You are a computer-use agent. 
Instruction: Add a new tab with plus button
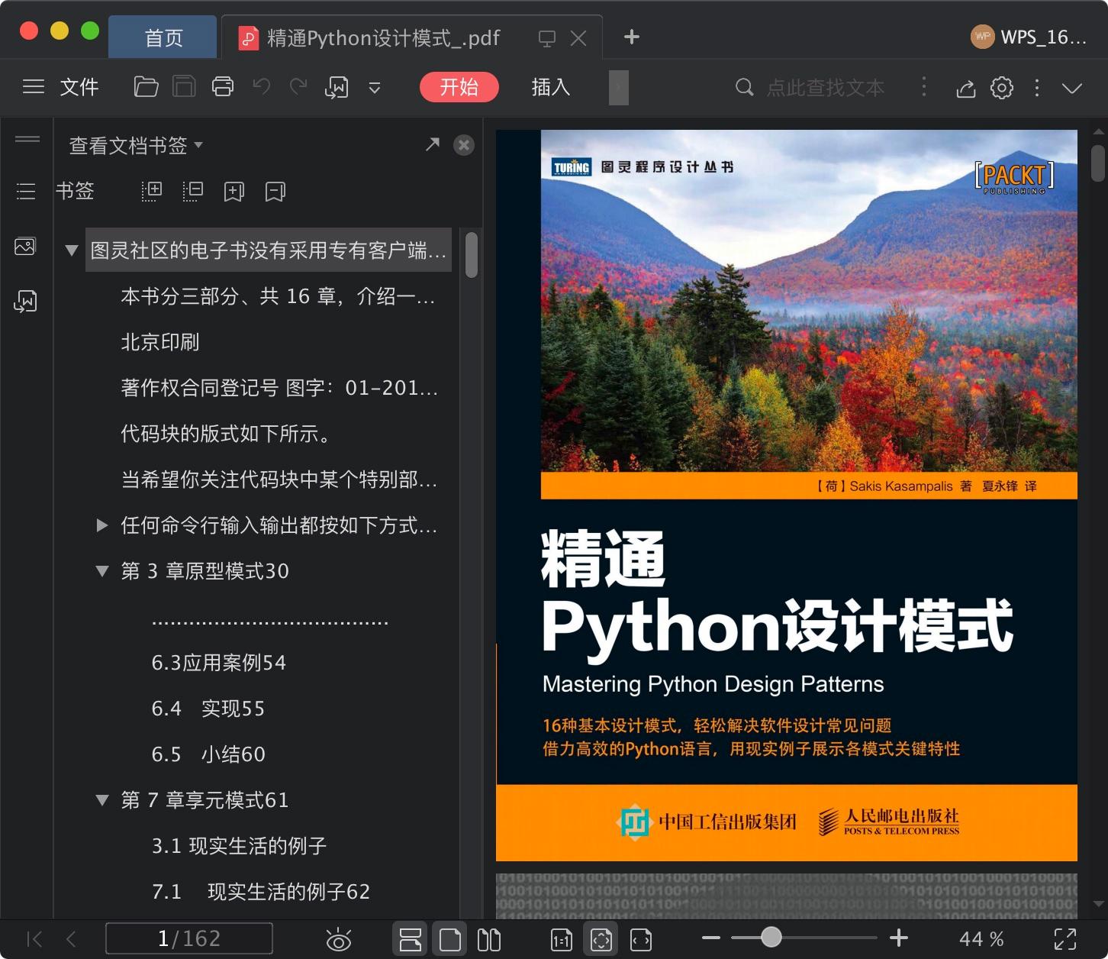(632, 37)
